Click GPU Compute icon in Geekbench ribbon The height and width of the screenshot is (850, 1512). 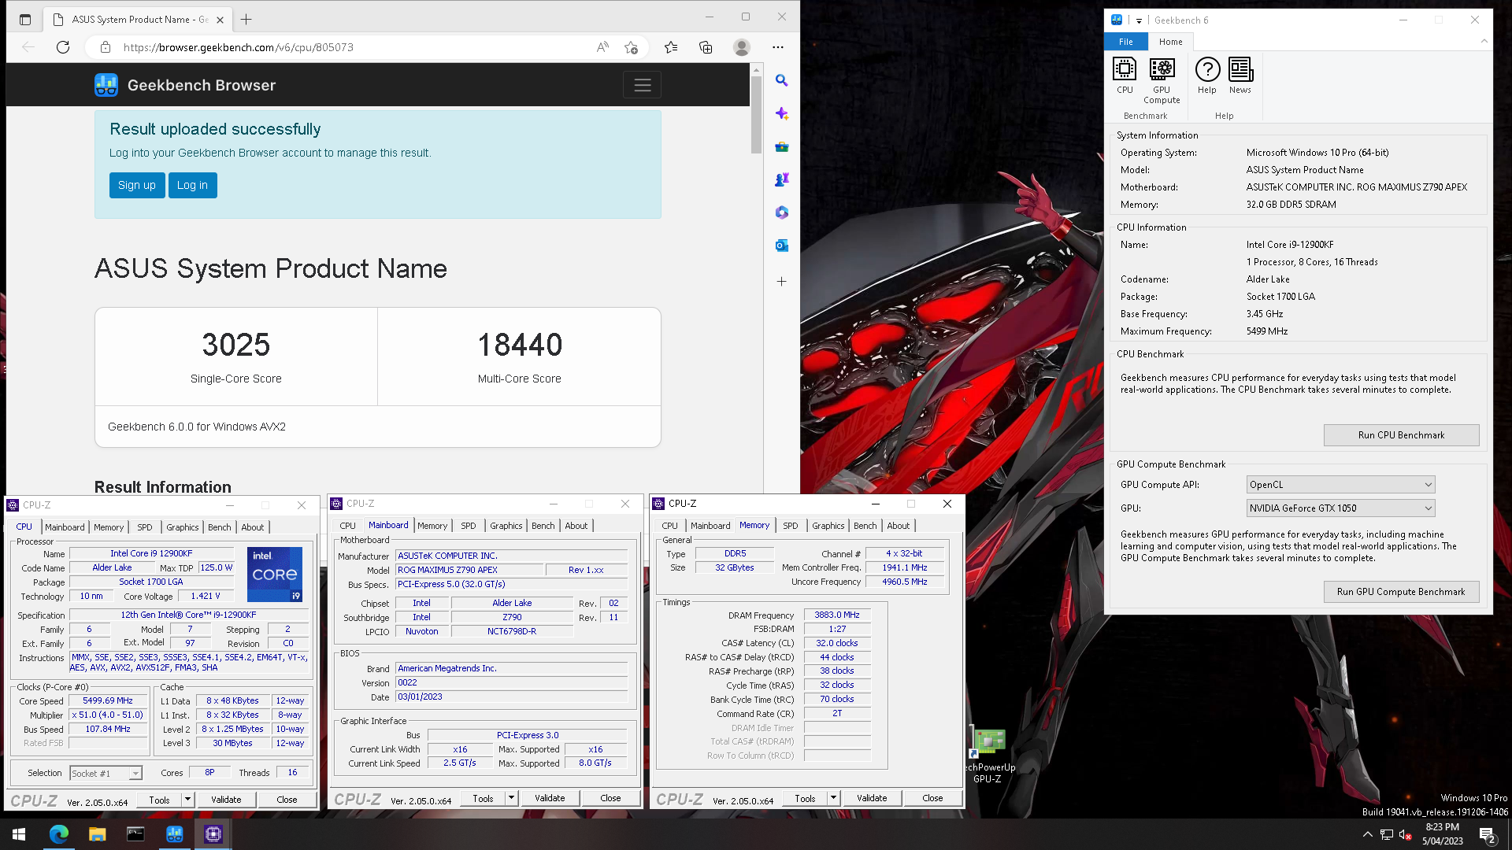(1162, 80)
